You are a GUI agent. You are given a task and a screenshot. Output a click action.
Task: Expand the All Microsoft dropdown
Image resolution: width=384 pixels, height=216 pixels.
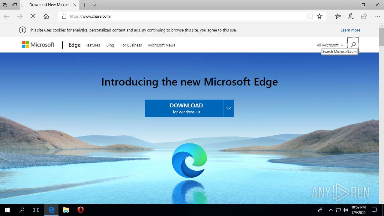tap(330, 45)
